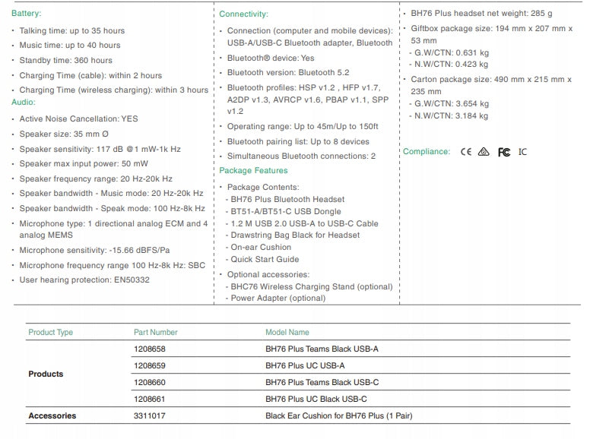Click the 'Product Type' column header
Viewport: 590px width, 439px height.
click(x=50, y=332)
